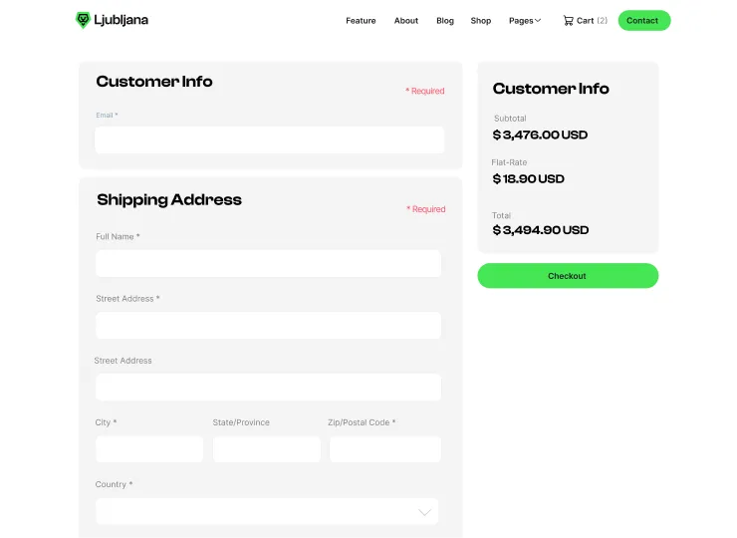Open the Blog nav link
Screen dimensions: 737x538
(x=445, y=21)
